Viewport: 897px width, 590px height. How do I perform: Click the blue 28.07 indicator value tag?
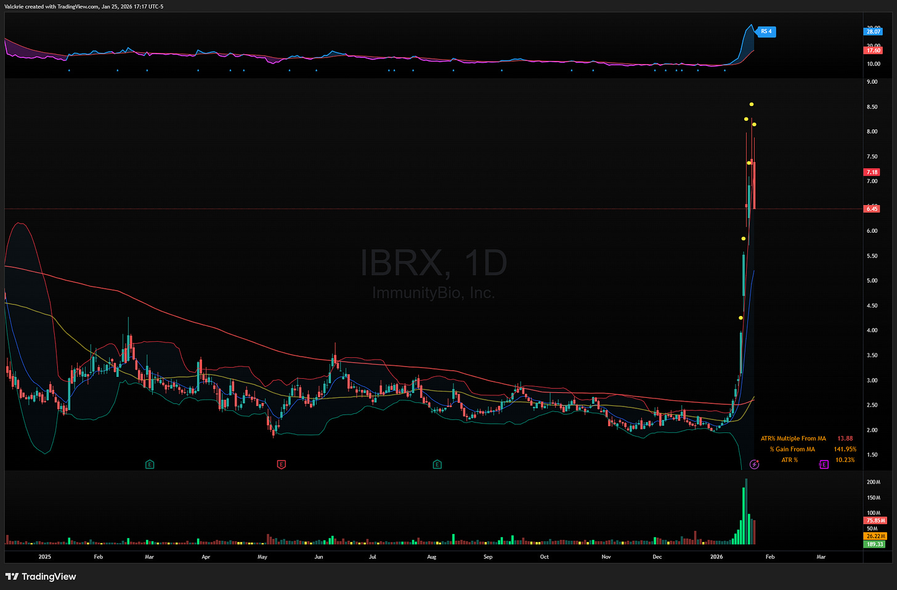pyautogui.click(x=873, y=31)
